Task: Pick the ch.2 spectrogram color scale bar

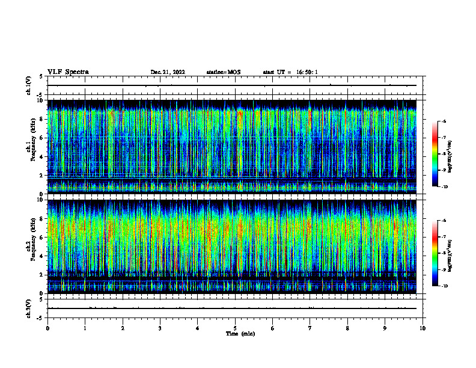Action: (x=435, y=253)
